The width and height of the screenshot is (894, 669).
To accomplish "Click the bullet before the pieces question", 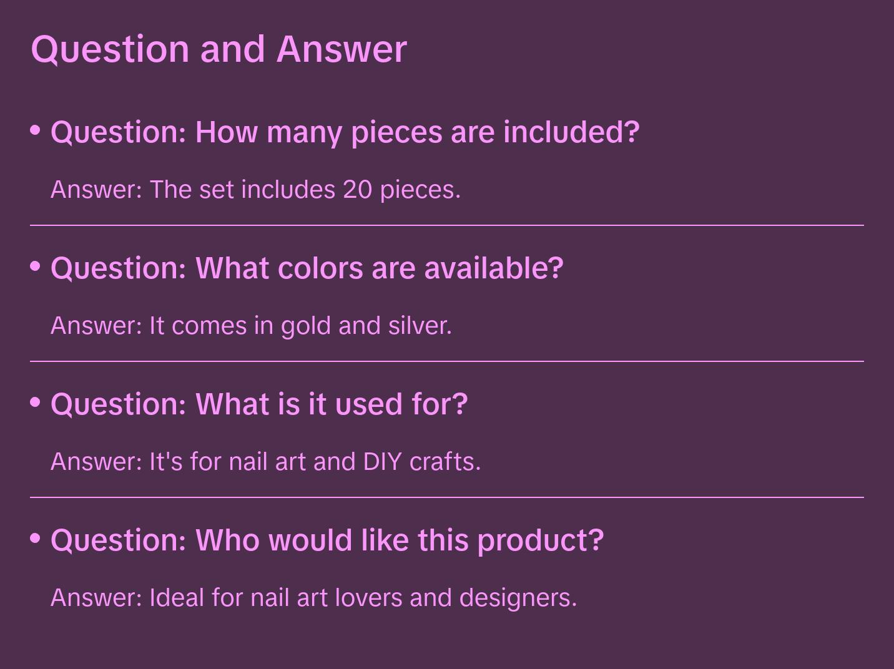I will [x=36, y=130].
